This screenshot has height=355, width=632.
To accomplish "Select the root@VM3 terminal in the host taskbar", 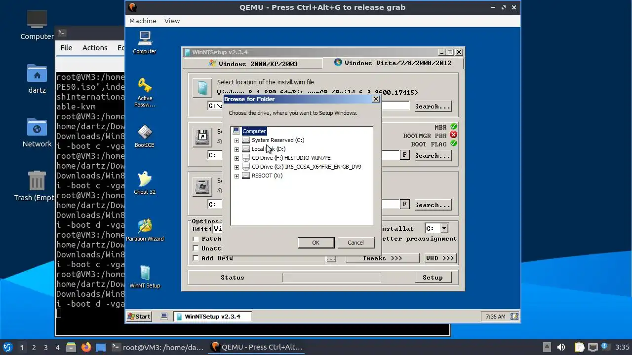I will [157, 347].
